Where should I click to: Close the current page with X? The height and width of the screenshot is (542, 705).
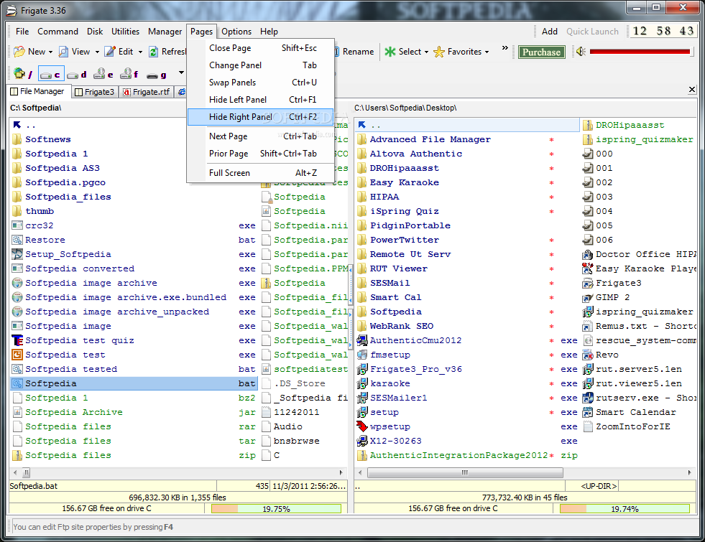pos(692,90)
